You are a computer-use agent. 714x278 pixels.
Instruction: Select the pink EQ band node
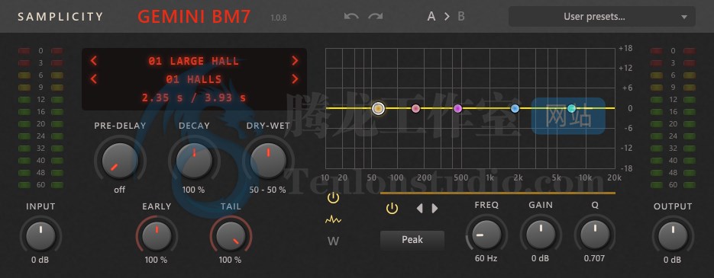415,108
